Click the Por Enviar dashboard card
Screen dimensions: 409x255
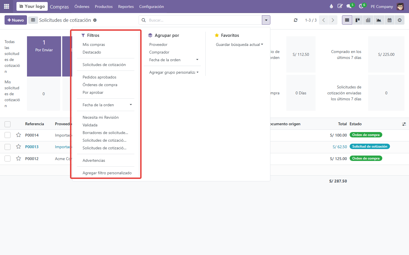pos(44,56)
